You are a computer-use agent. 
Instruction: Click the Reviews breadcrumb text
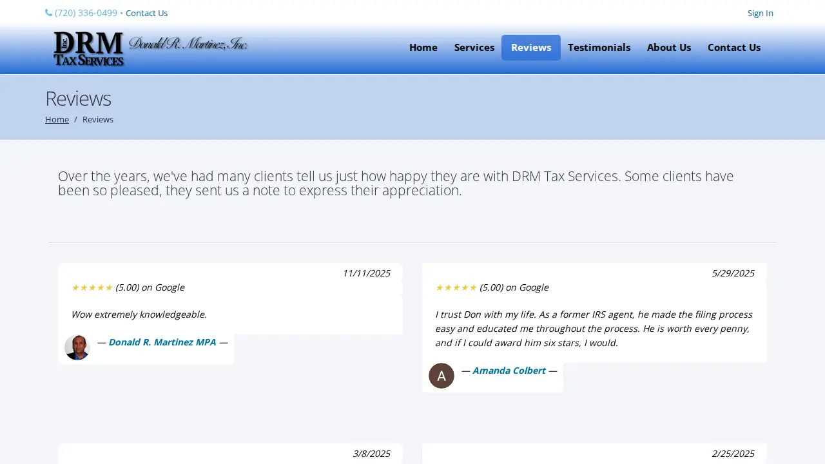(x=98, y=119)
